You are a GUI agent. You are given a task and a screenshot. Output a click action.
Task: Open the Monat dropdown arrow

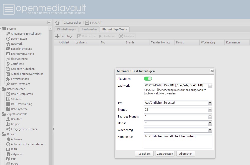click(210, 123)
